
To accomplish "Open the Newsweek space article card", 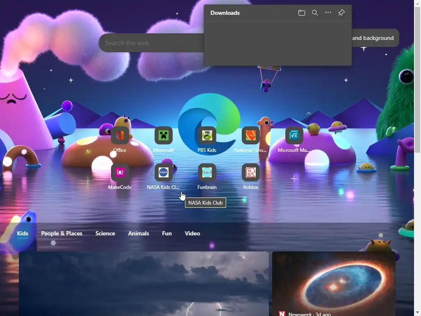I will pyautogui.click(x=334, y=284).
